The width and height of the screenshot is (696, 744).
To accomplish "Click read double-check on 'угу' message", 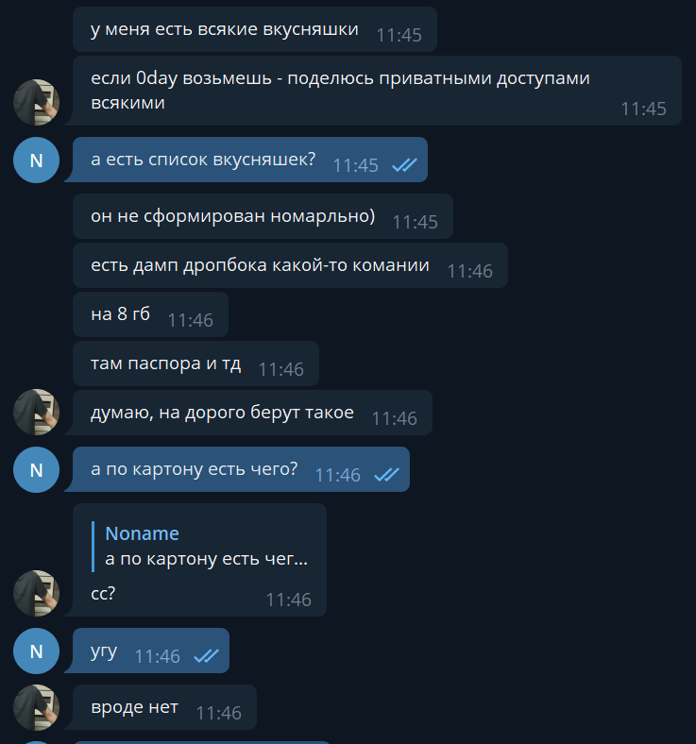I will (206, 656).
